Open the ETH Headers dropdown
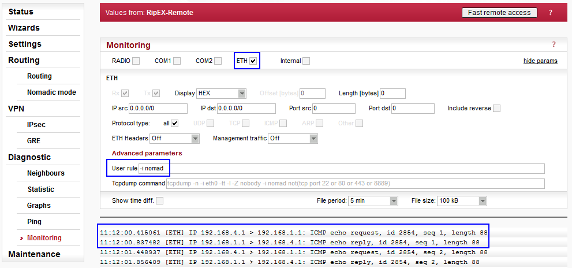 click(x=175, y=139)
